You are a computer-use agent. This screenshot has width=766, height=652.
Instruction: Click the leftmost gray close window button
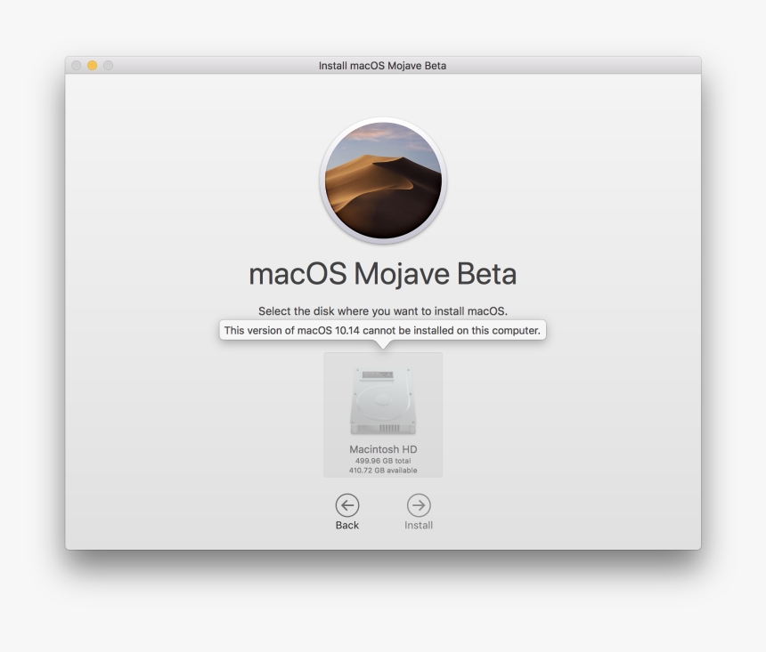[x=77, y=66]
